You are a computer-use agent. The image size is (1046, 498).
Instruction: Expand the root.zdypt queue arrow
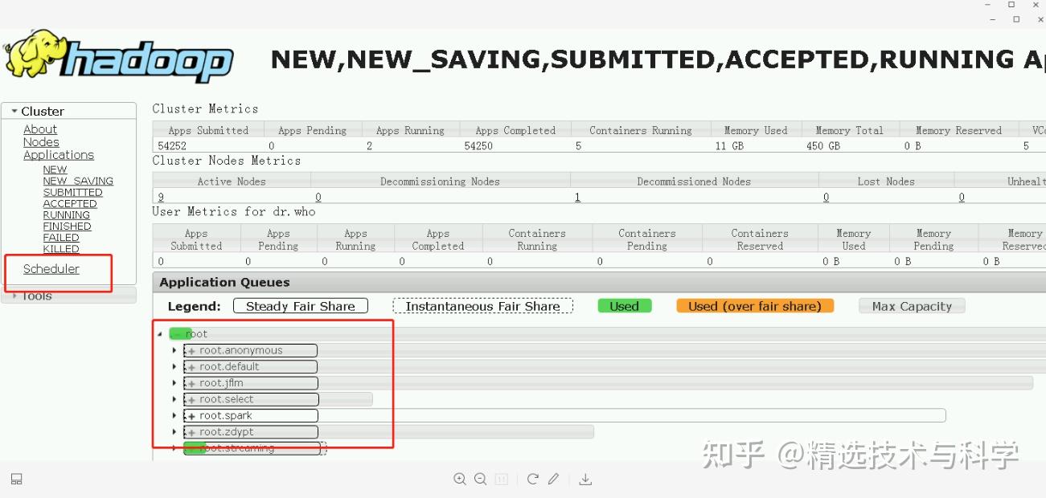tap(174, 431)
